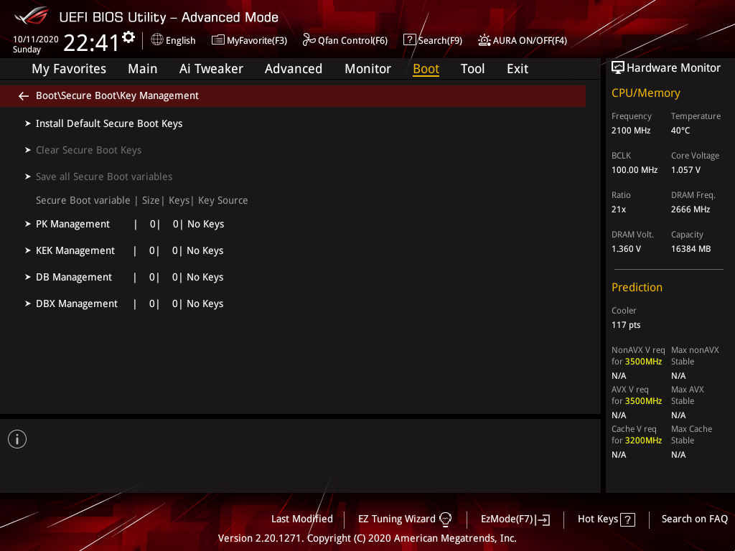
Task: Click the back arrow in Key Management breadcrumb
Action: [24, 96]
